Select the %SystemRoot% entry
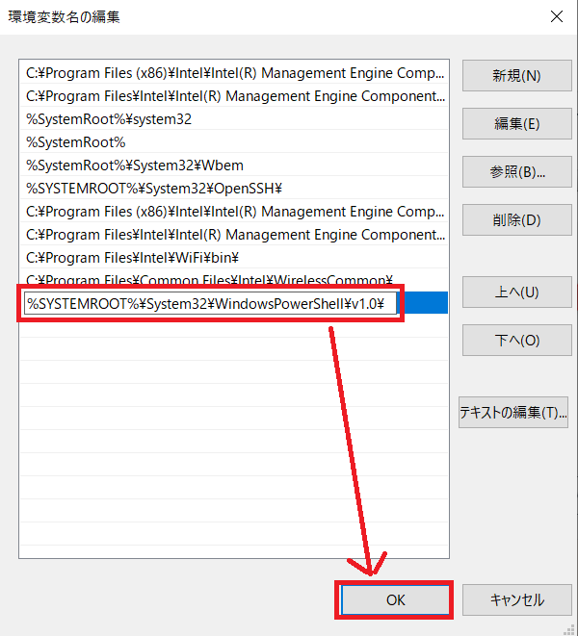The width and height of the screenshot is (578, 636). (x=234, y=142)
